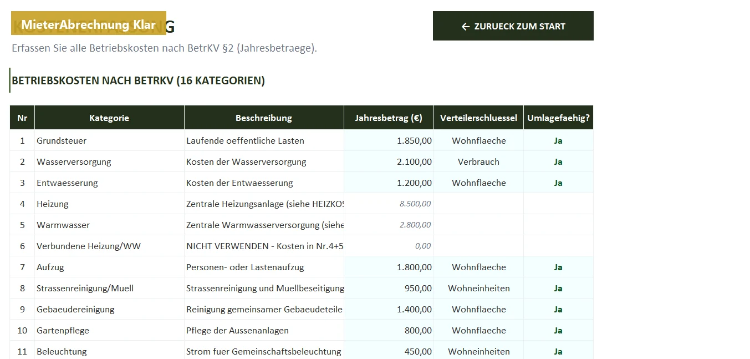The image size is (750, 359).
Task: Click the Gebaeudereinigung category cell
Action: point(109,309)
